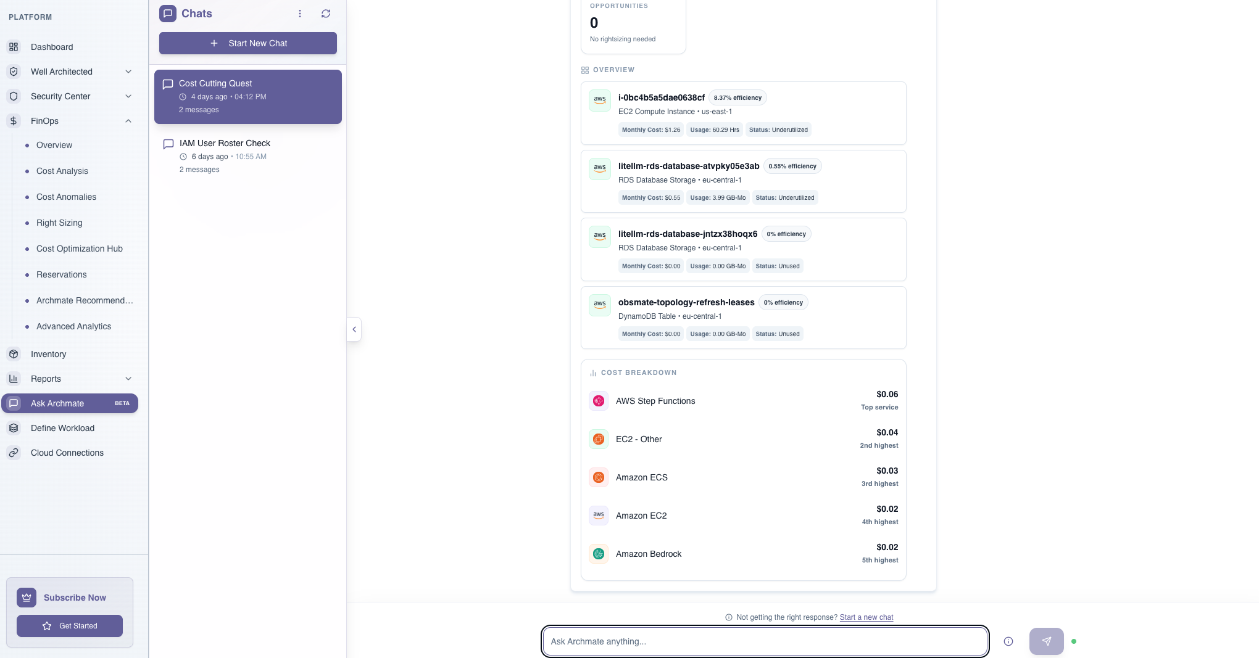The height and width of the screenshot is (658, 1259).
Task: Click the Reports chart icon
Action: [14, 379]
